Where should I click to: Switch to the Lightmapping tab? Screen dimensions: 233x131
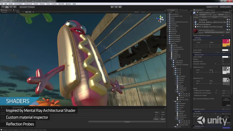[x=210, y=10]
